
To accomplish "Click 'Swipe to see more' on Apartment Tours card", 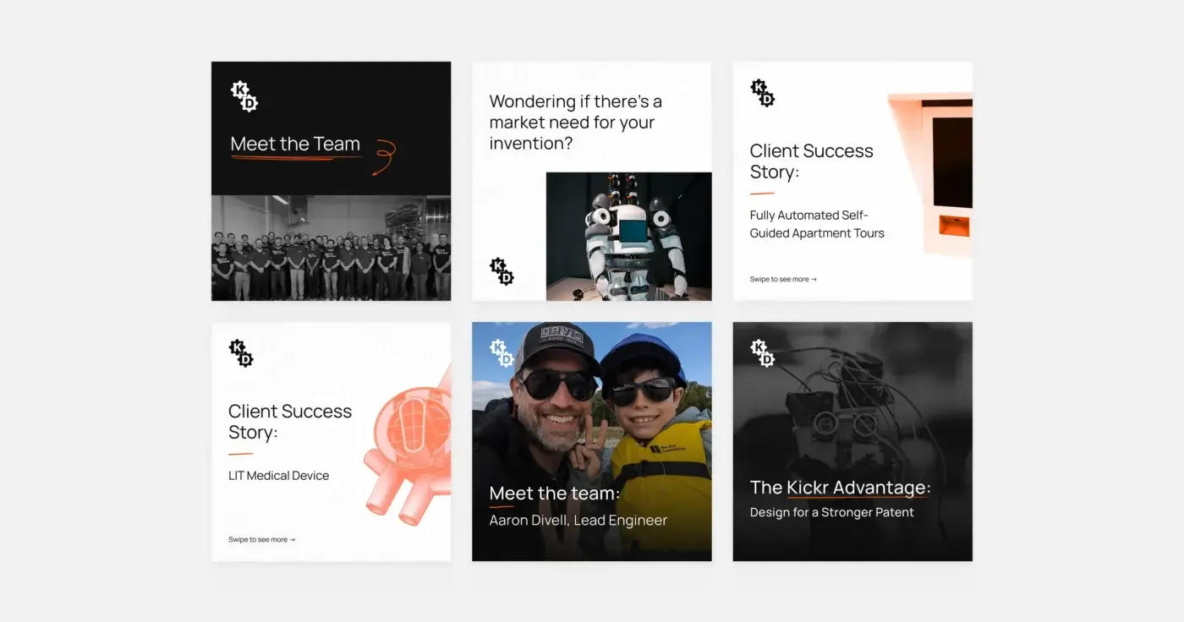I will click(783, 279).
